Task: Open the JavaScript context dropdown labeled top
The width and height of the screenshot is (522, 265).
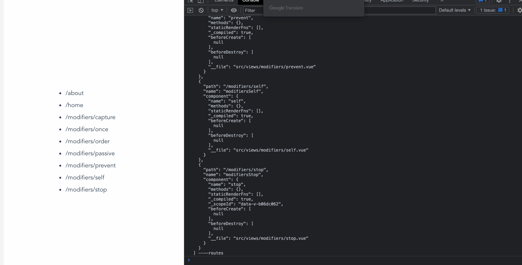Action: point(216,10)
